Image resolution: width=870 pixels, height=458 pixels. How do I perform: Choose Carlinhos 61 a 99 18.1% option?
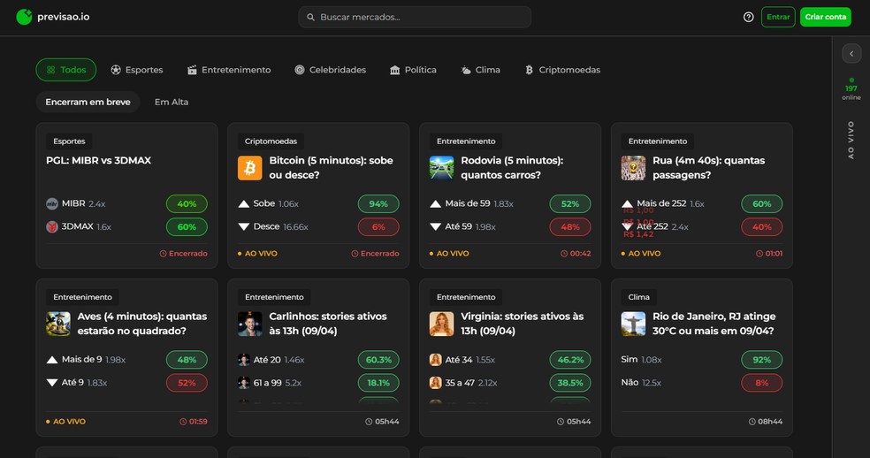click(x=378, y=383)
